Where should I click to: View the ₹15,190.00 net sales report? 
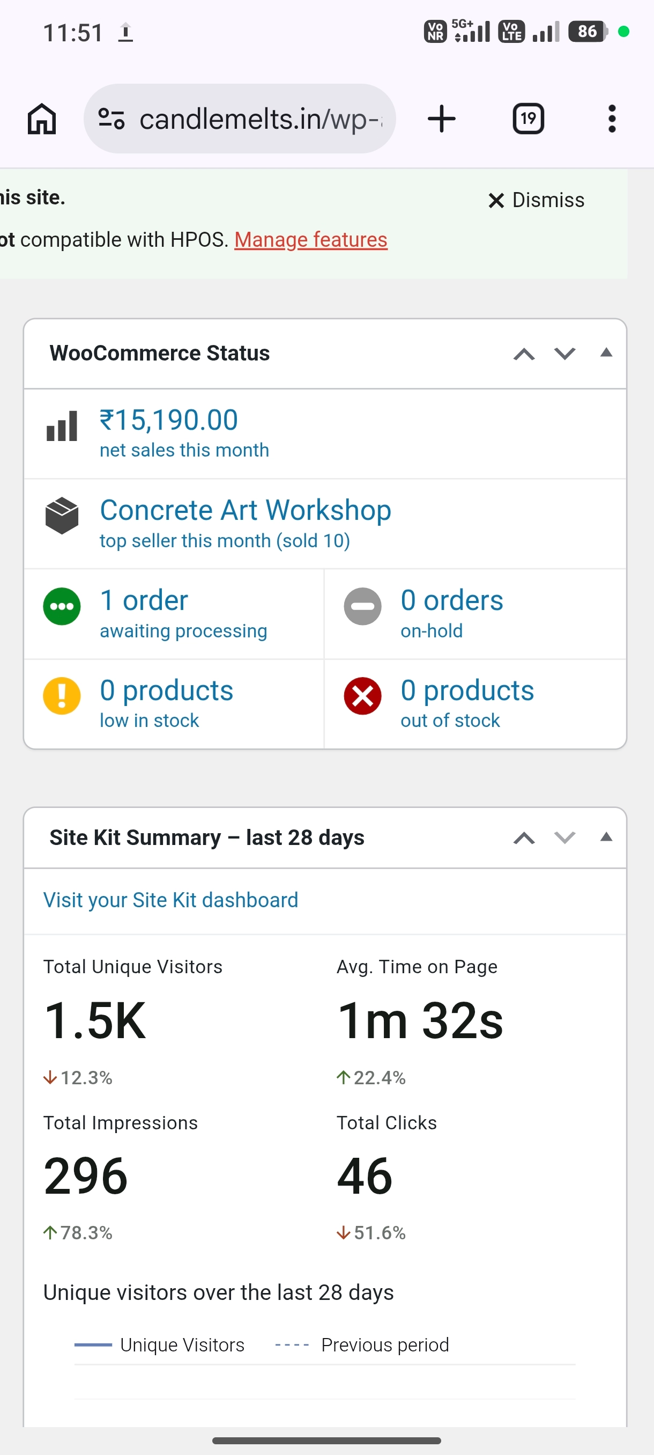tap(169, 420)
